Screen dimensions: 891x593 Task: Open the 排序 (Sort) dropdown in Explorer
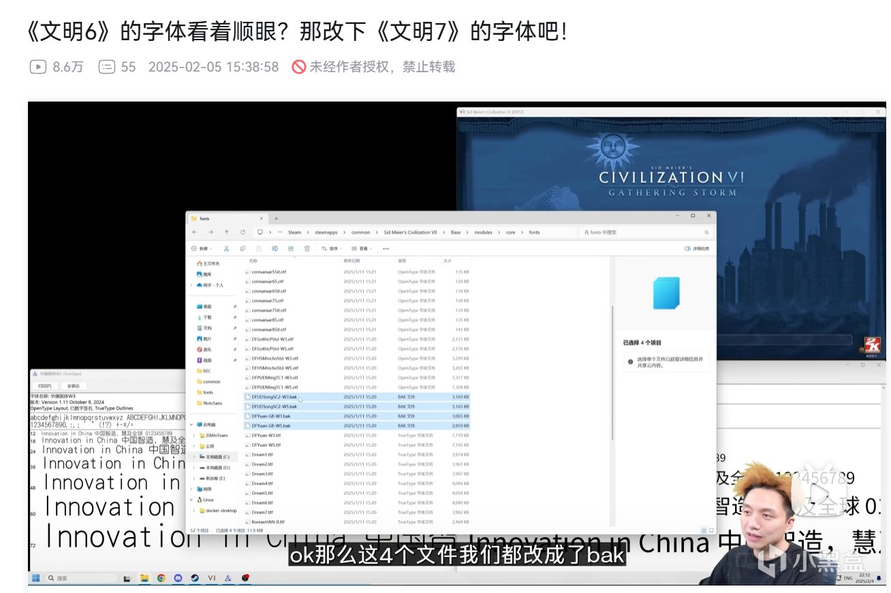click(x=331, y=249)
